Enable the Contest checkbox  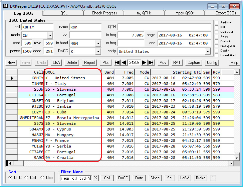point(217,41)
